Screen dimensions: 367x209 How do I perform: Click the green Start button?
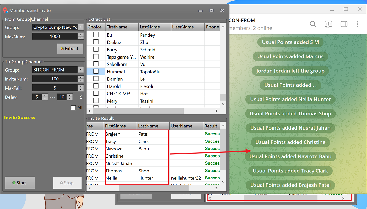(20, 183)
